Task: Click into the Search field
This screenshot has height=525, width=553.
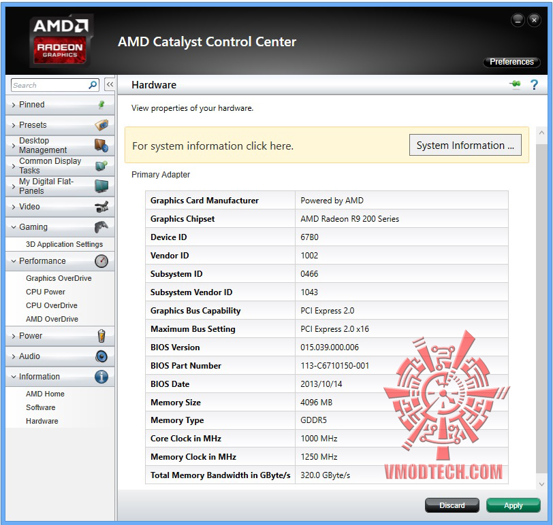Action: (49, 85)
